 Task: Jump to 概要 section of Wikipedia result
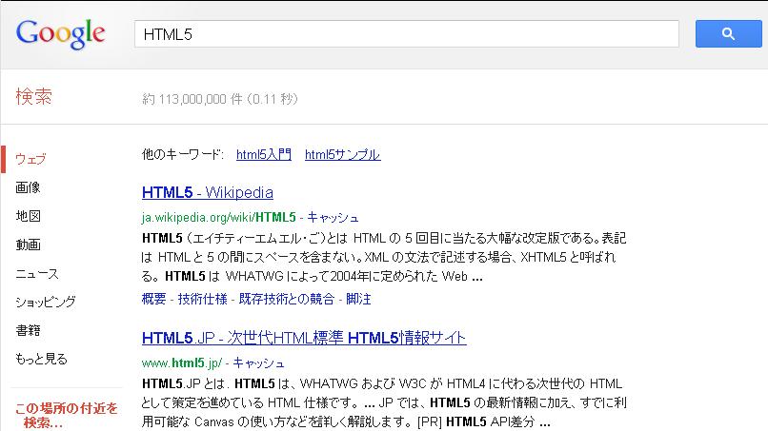click(x=153, y=299)
